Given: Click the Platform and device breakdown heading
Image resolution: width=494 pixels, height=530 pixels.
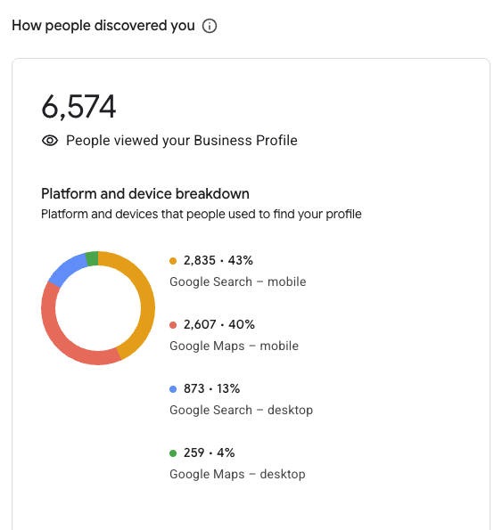Looking at the screenshot, I should (145, 194).
